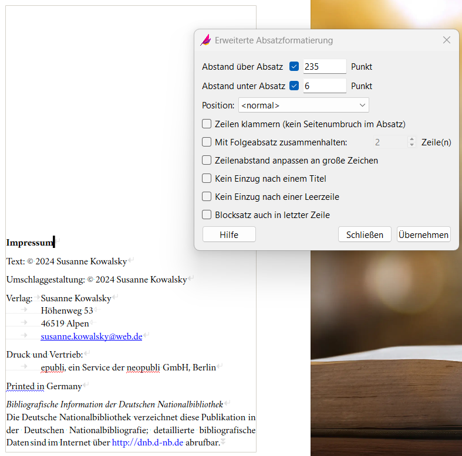The image size is (462, 456).
Task: Decrease the Zeile(n) count with down arrow
Action: point(412,145)
